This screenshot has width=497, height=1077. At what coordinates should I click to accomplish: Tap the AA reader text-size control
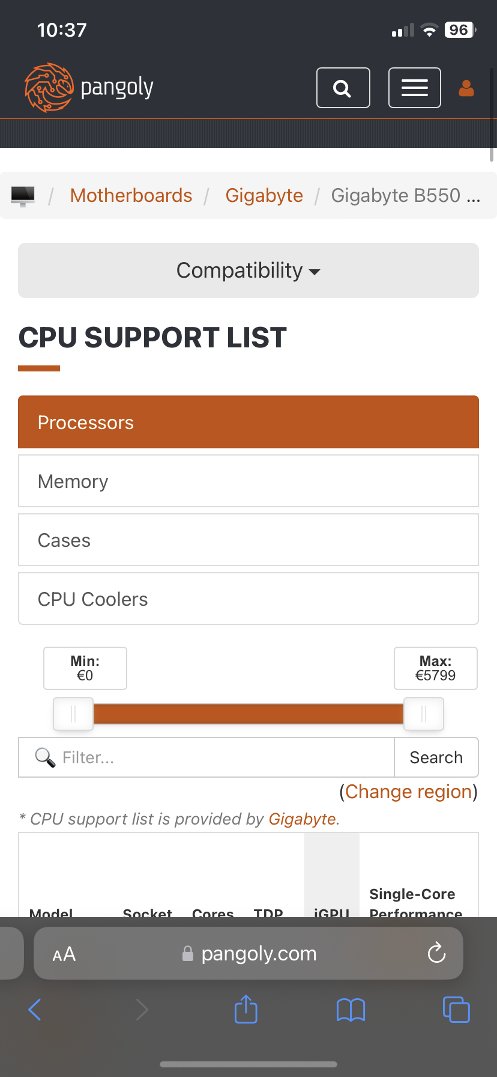64,954
